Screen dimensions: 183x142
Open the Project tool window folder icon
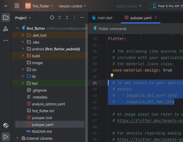pyautogui.click(x=6, y=18)
